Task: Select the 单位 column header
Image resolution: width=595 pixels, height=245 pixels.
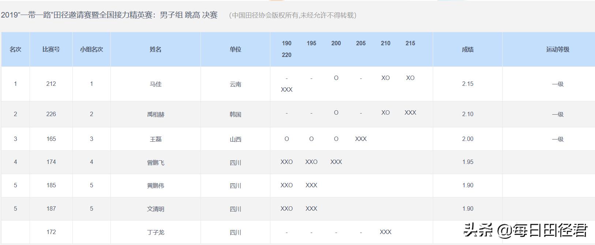Action: click(235, 49)
